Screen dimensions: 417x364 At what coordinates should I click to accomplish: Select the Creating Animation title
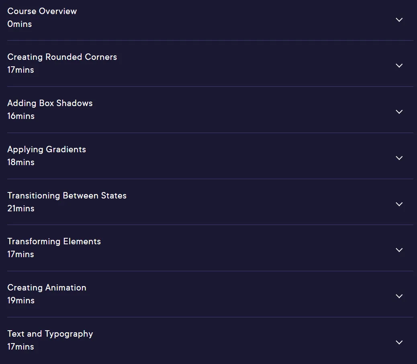point(47,288)
